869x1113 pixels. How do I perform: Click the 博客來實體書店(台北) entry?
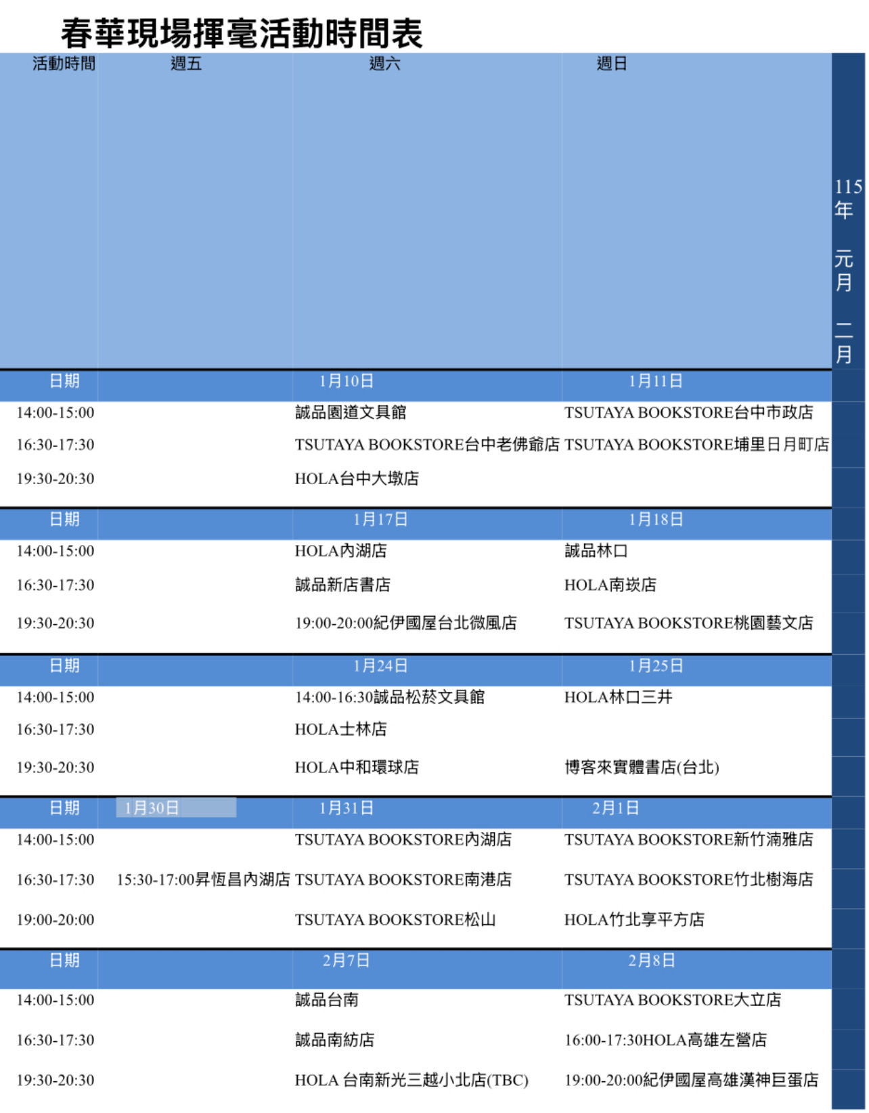(642, 767)
